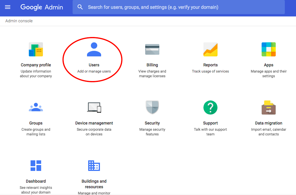Click the Billing credit card icon
296x195 pixels.
152,49
